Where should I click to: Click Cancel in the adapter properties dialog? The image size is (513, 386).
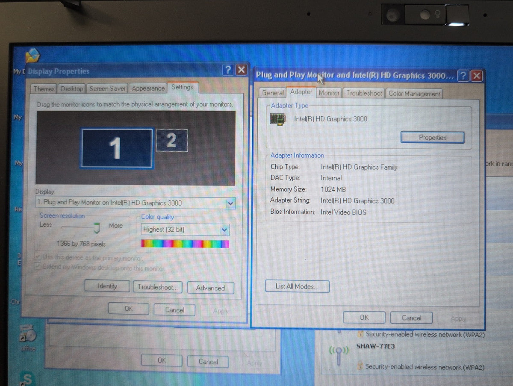point(412,318)
